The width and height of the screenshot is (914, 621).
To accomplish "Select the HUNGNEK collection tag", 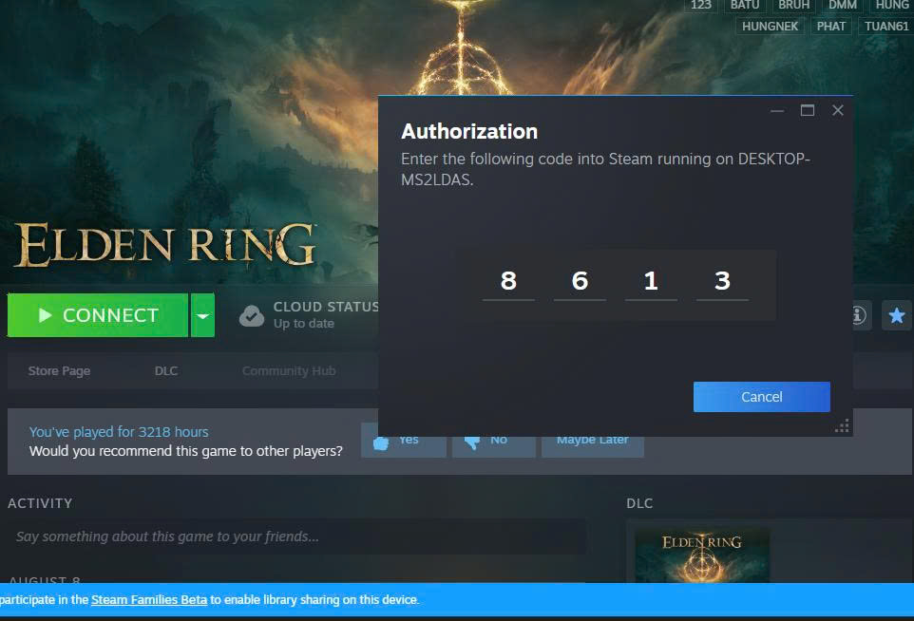I will click(770, 27).
